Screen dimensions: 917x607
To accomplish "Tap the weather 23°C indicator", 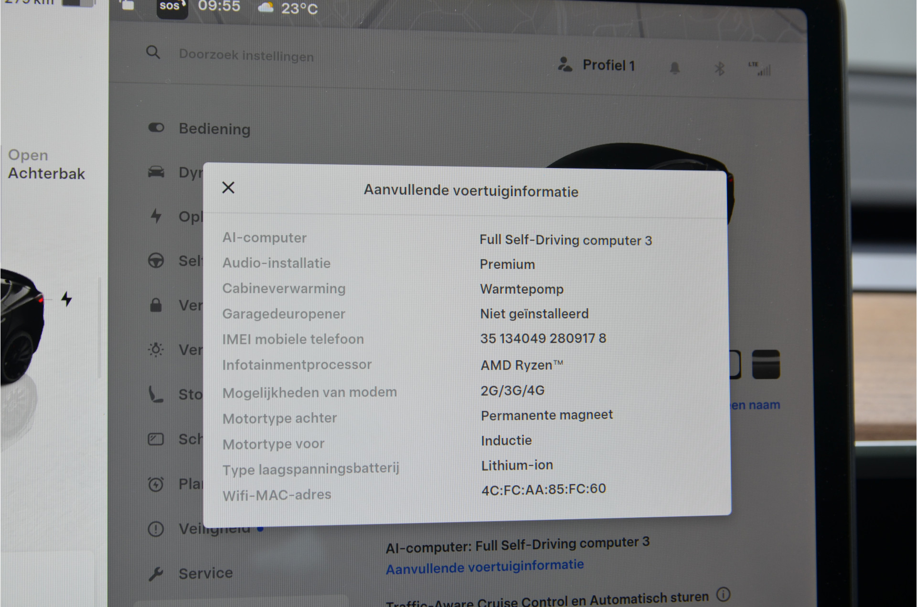I will point(288,8).
